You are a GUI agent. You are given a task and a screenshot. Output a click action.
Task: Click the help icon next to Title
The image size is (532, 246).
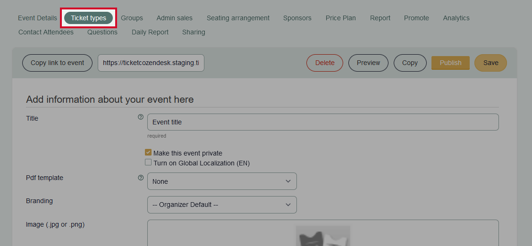141,117
